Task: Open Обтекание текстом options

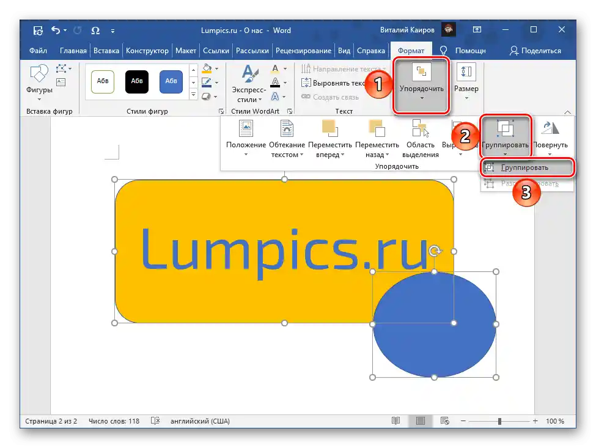Action: [x=287, y=139]
